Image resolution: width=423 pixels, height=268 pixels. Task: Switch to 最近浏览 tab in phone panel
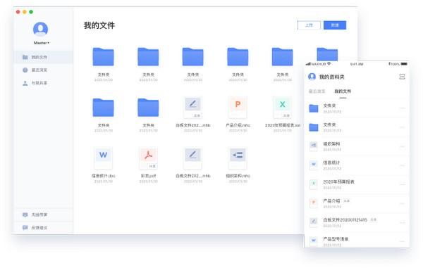(317, 91)
